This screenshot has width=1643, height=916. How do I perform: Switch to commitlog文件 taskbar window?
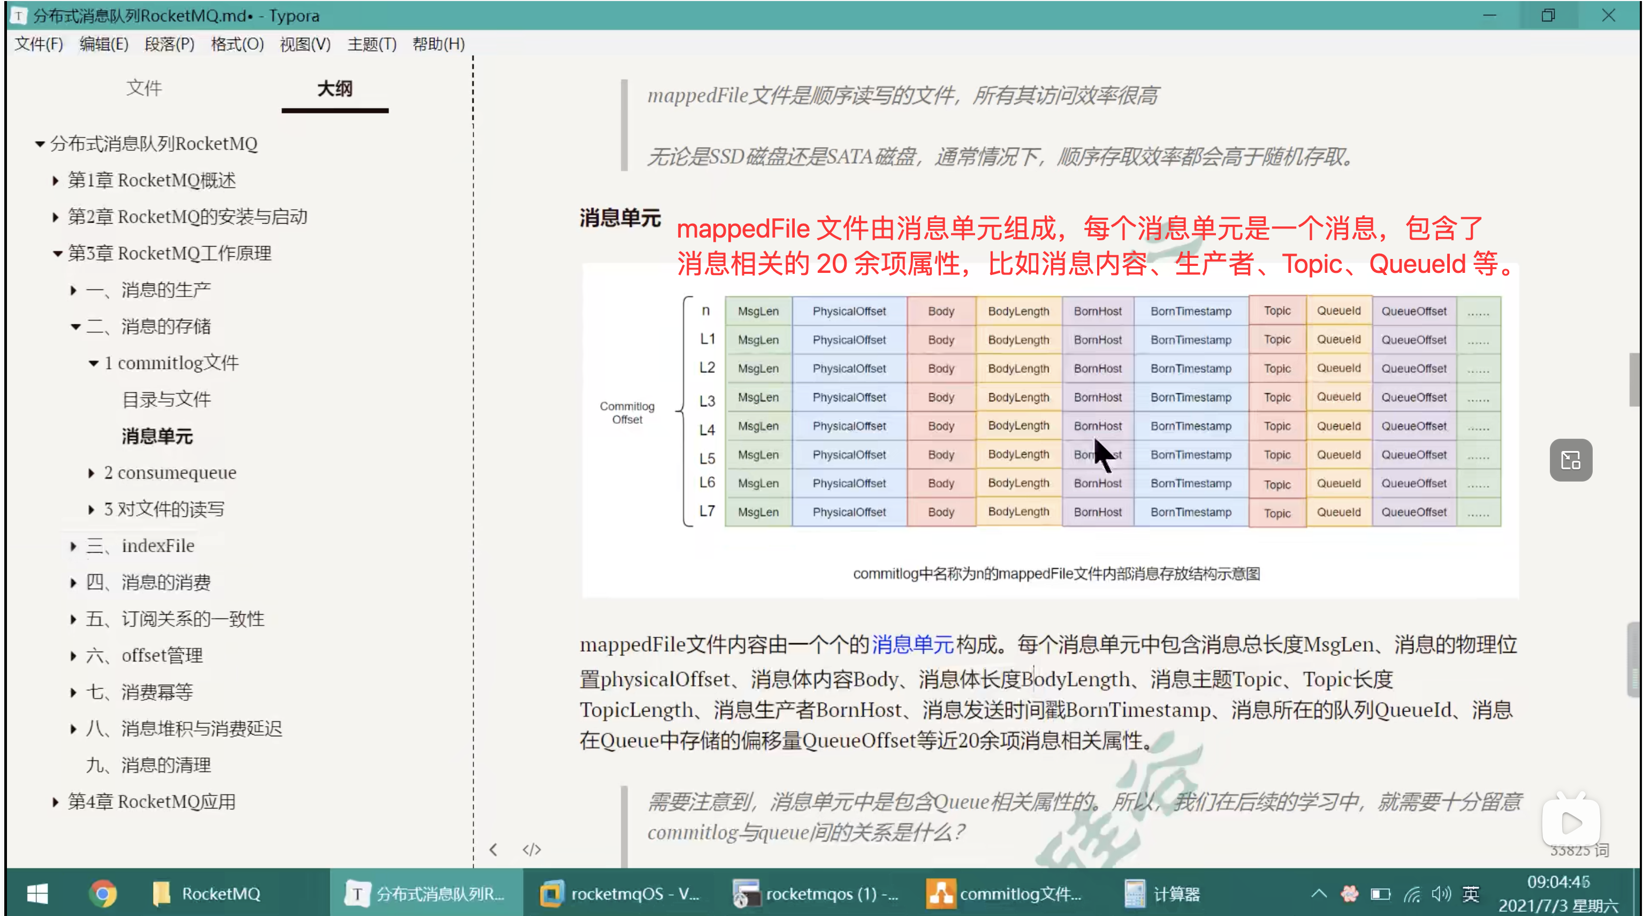tap(1005, 894)
